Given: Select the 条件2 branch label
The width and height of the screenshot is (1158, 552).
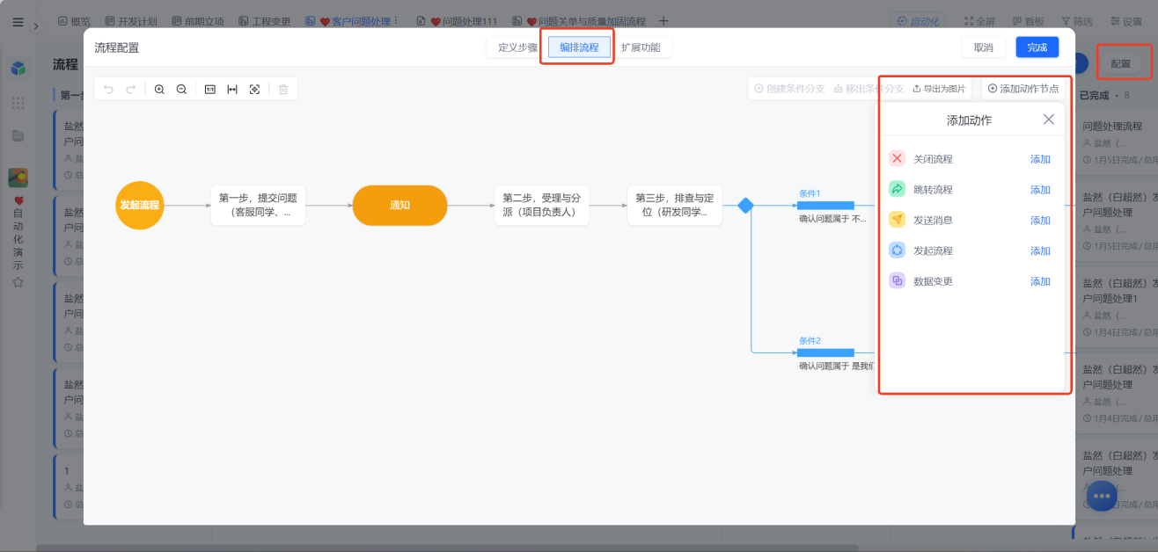Looking at the screenshot, I should point(810,341).
